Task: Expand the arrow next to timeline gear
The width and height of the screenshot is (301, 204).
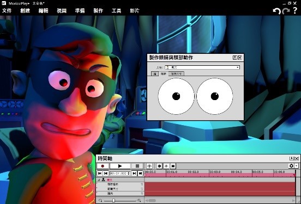Action: click(297, 166)
